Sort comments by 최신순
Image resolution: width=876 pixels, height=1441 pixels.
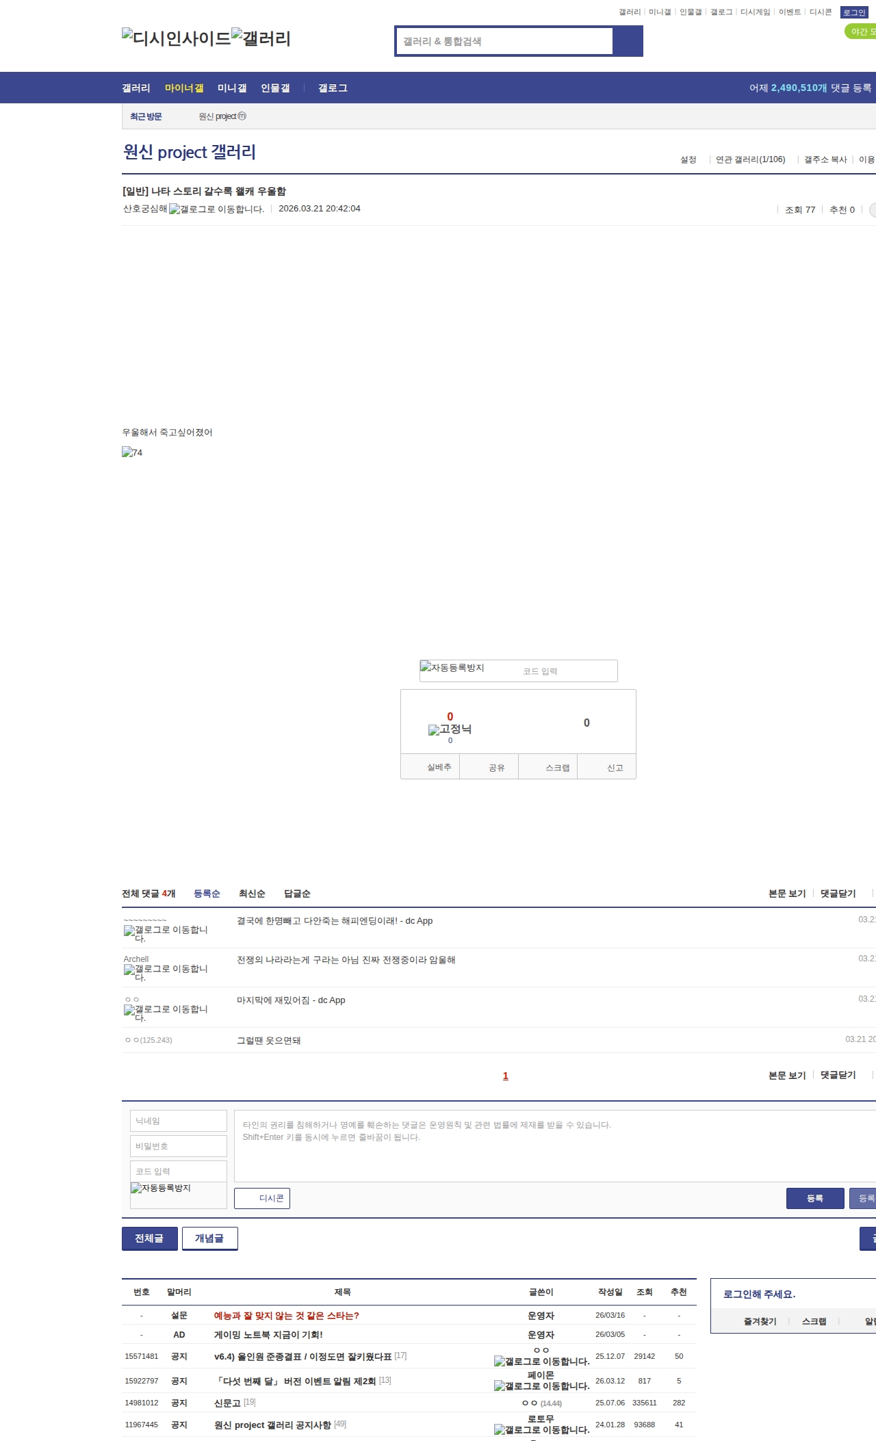coord(252,894)
